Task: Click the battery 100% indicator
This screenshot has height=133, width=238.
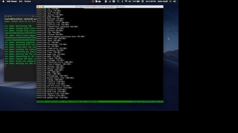Action: point(136,1)
